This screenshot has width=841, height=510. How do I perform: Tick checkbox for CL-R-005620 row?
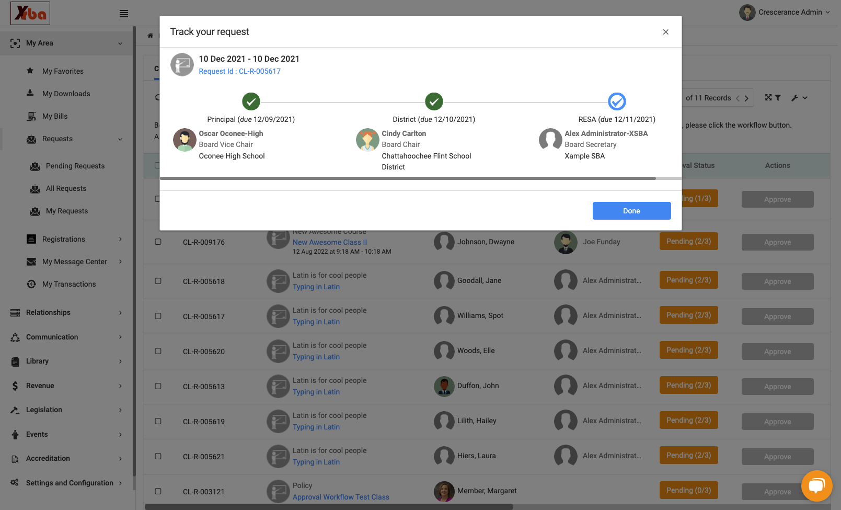tap(158, 351)
